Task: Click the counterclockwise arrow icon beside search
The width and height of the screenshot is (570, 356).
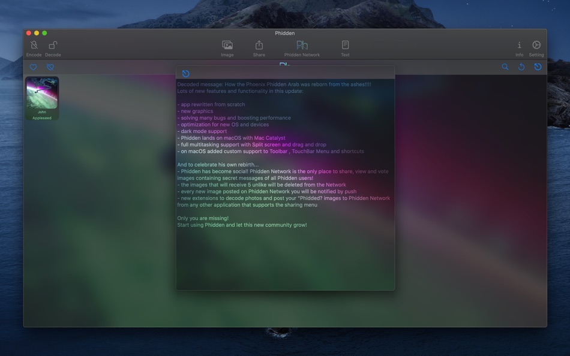Action: [x=521, y=67]
